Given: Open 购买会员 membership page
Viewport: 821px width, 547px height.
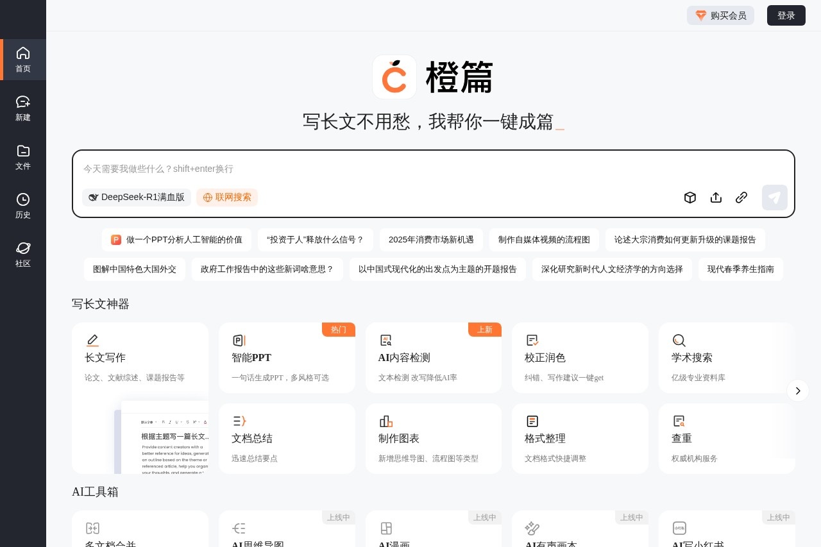Looking at the screenshot, I should point(720,15).
